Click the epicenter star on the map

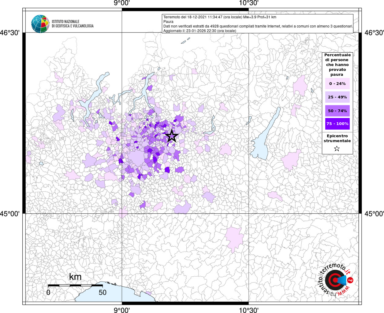[172, 136]
